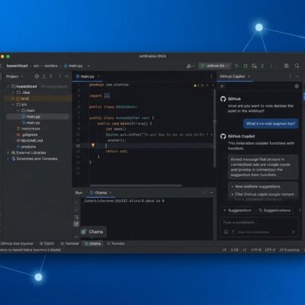
Task: Click the green Run triangle in the toolbar
Action: pos(236,66)
